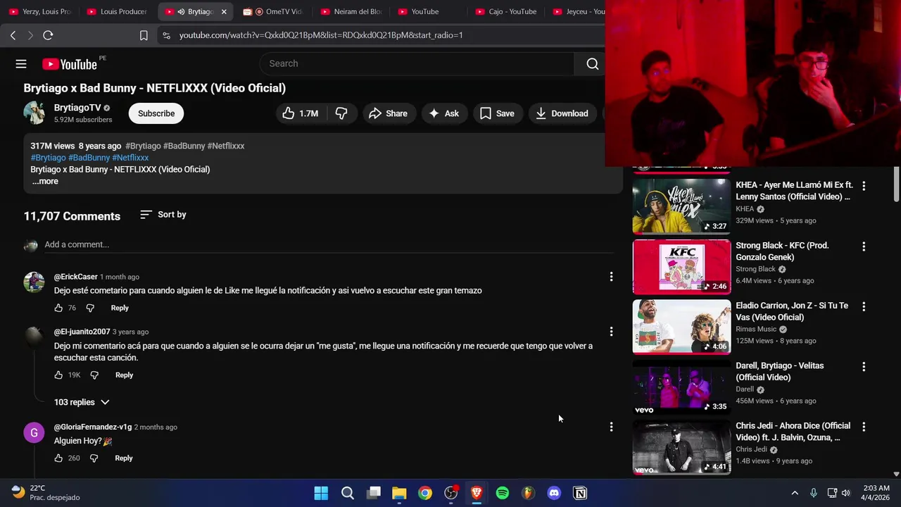This screenshot has width=901, height=507.
Task: Like @GloriaFernandez-v1g's comment
Action: (x=58, y=458)
